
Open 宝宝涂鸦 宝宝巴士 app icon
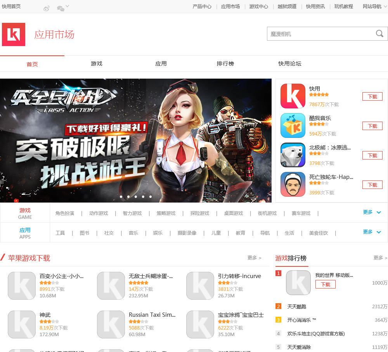click(x=200, y=325)
